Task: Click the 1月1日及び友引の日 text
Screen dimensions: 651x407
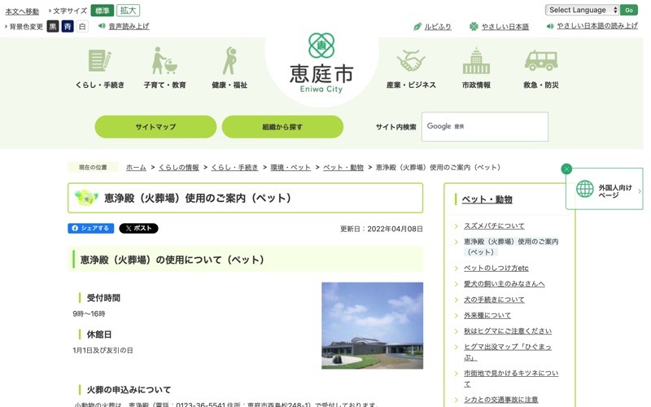Action: [x=103, y=350]
